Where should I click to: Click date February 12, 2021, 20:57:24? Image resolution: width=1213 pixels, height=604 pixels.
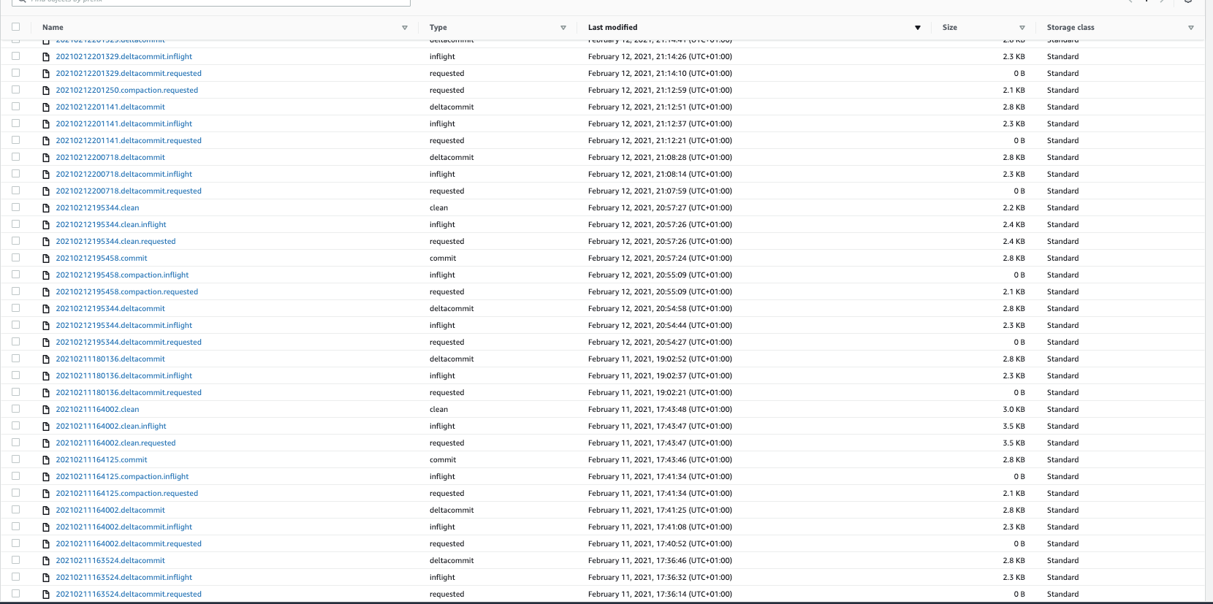(660, 259)
